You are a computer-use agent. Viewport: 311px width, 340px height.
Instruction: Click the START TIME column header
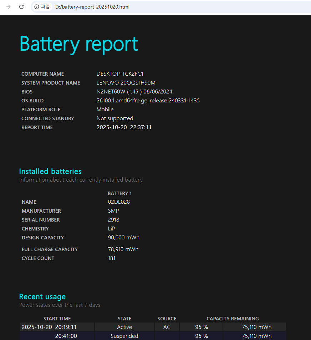point(57,319)
